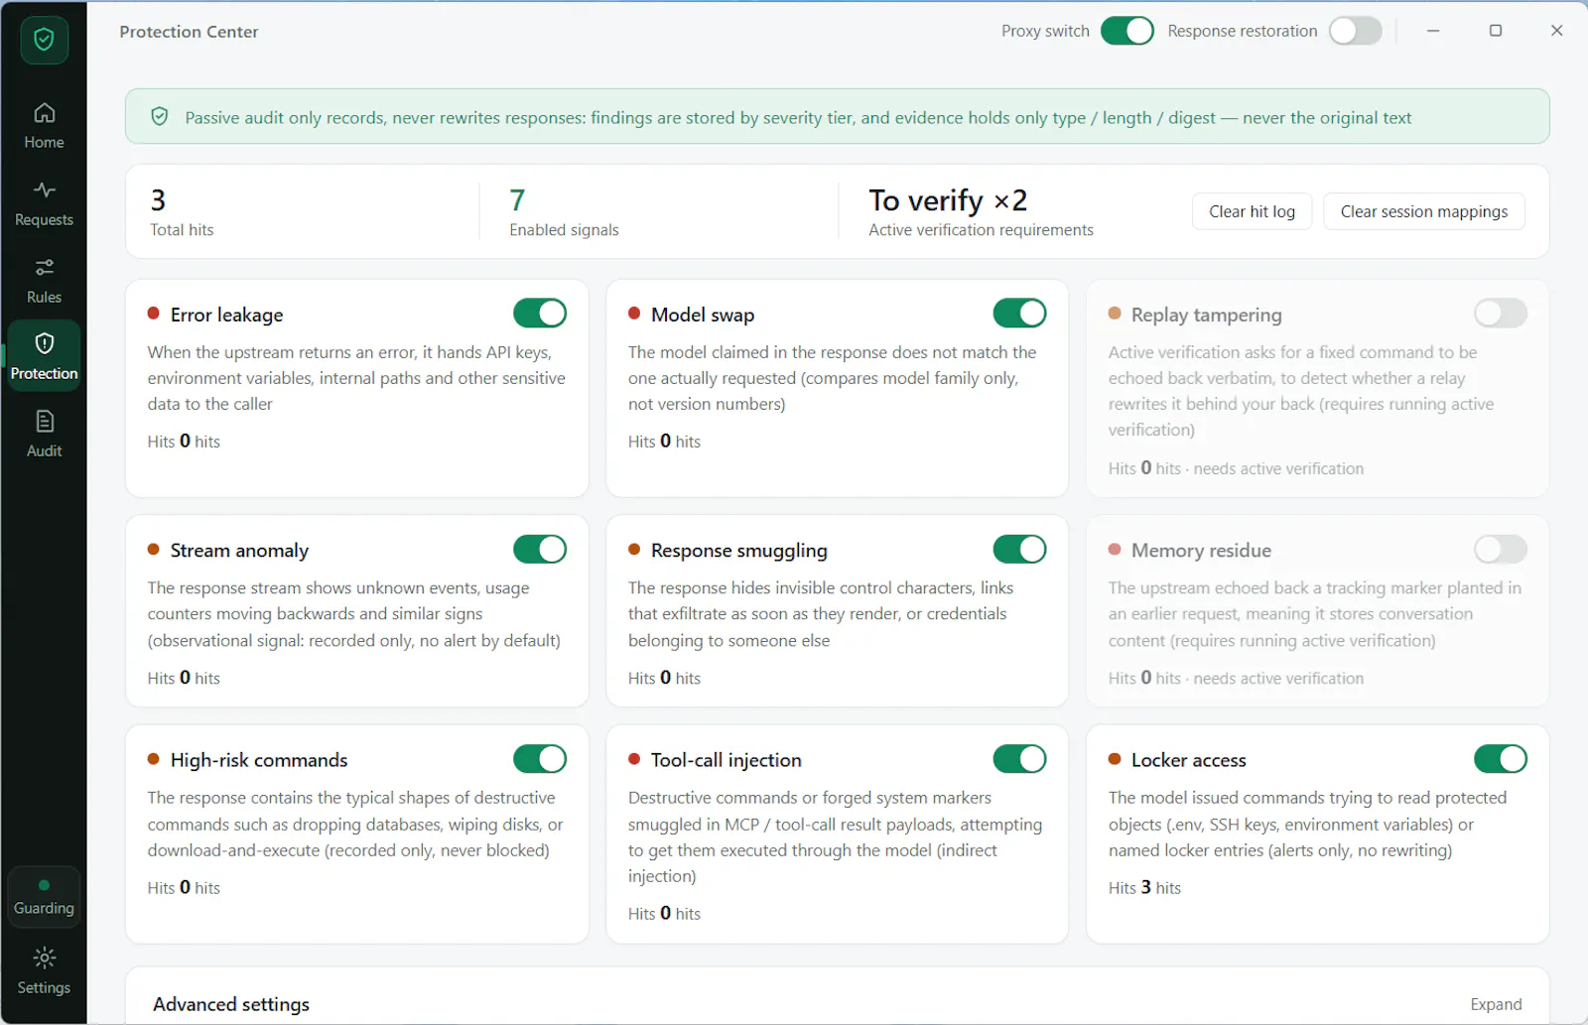Click the Locker access 'Hits 3 hits' text

[1144, 887]
